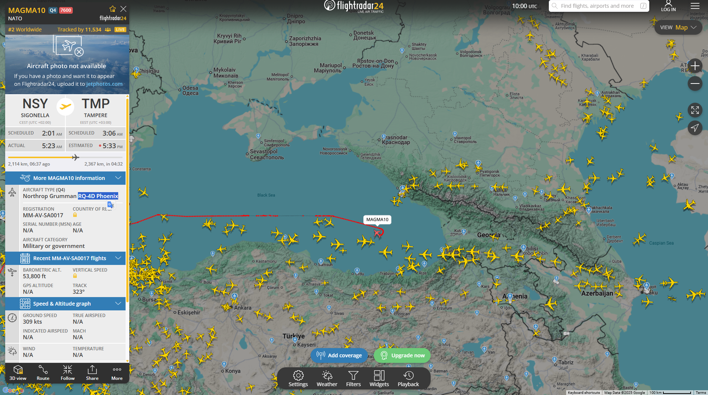Screen dimensions: 708x395
Task: Open the Weather layers panel
Action: click(327, 379)
